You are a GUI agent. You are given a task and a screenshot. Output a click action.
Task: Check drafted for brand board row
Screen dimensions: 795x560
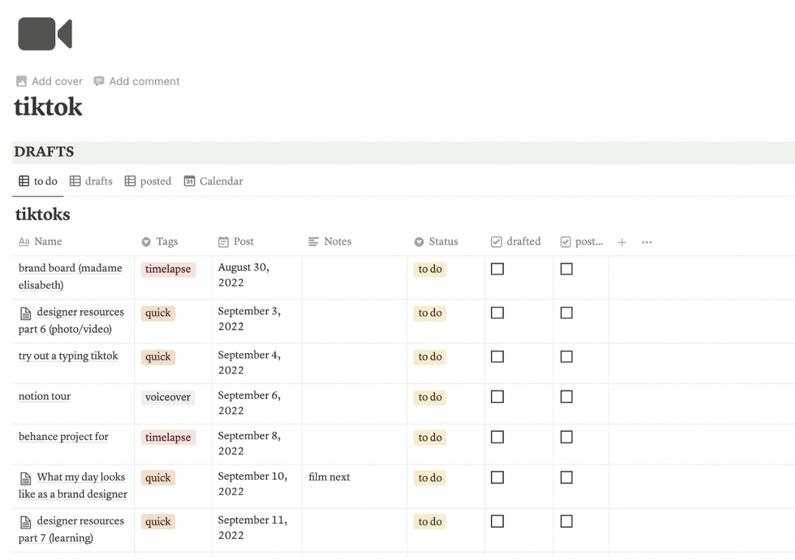point(497,269)
